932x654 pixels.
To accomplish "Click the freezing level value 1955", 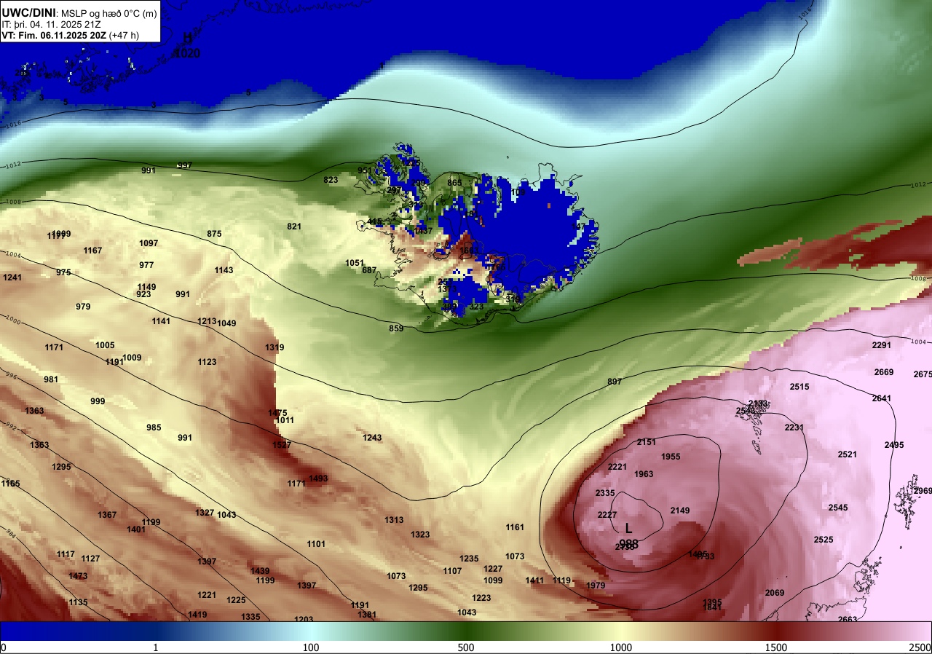I will [x=671, y=457].
